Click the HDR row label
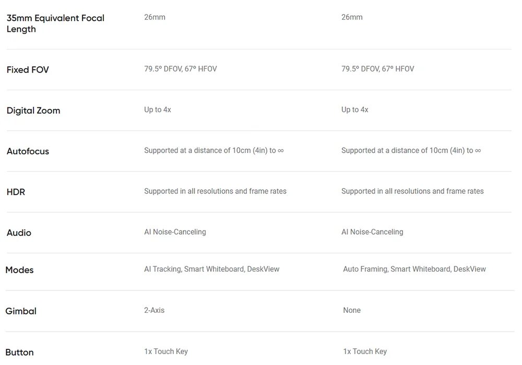 (16, 192)
